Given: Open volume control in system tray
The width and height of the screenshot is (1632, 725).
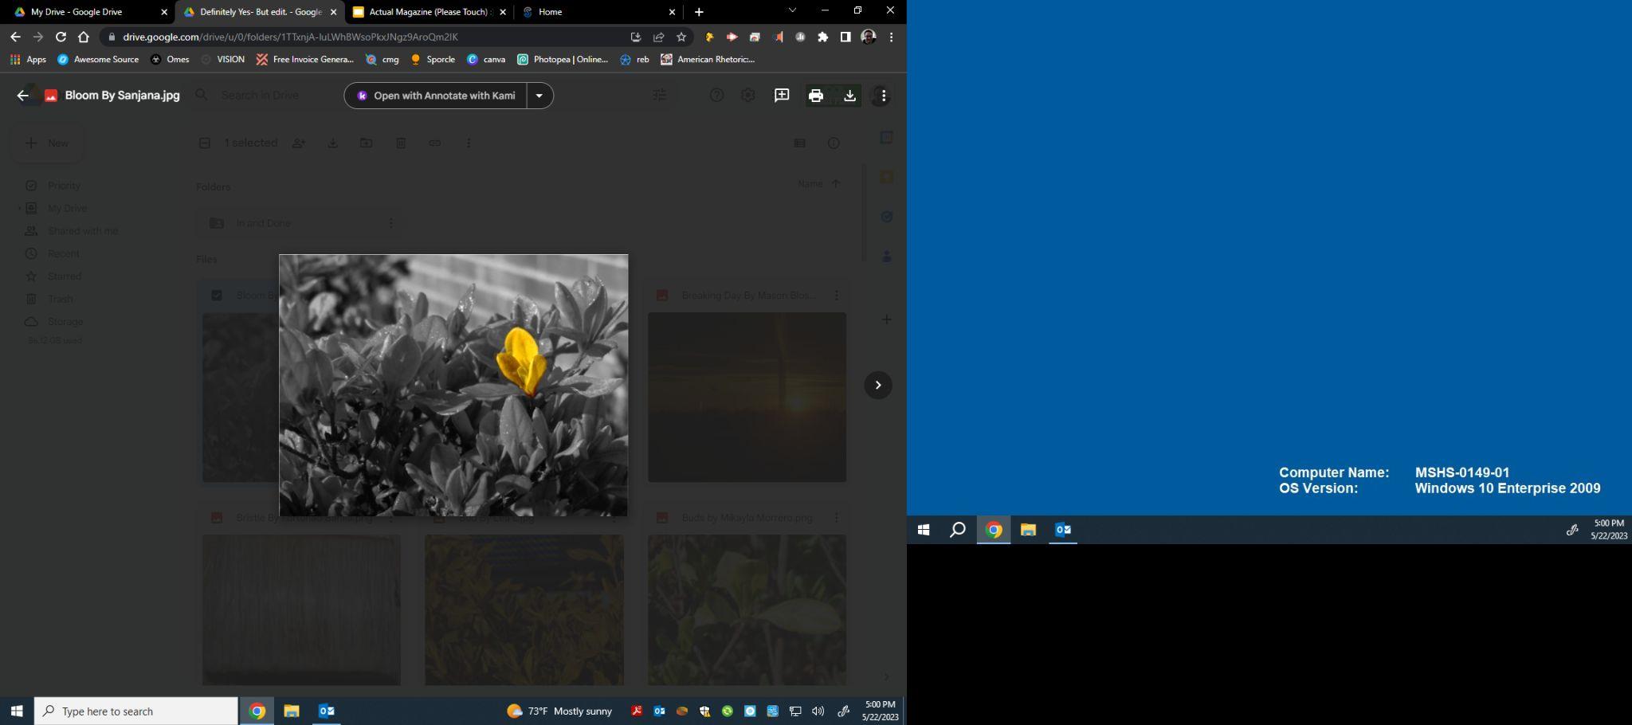Looking at the screenshot, I should [818, 711].
